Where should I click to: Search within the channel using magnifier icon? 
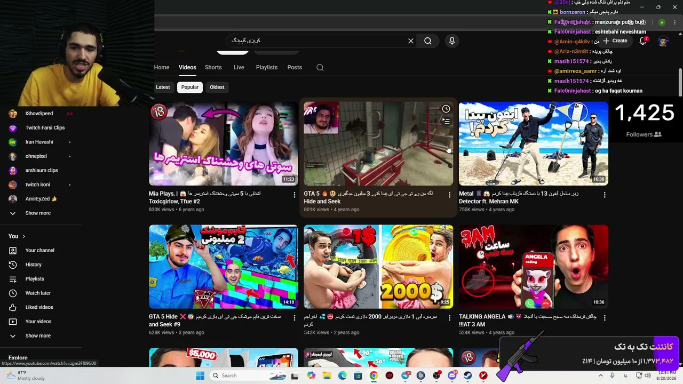320,68
